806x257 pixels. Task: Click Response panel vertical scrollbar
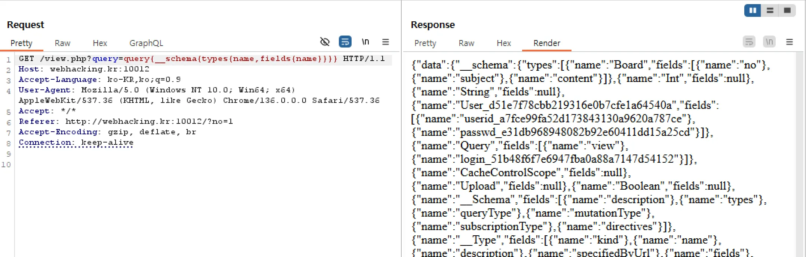pos(800,154)
